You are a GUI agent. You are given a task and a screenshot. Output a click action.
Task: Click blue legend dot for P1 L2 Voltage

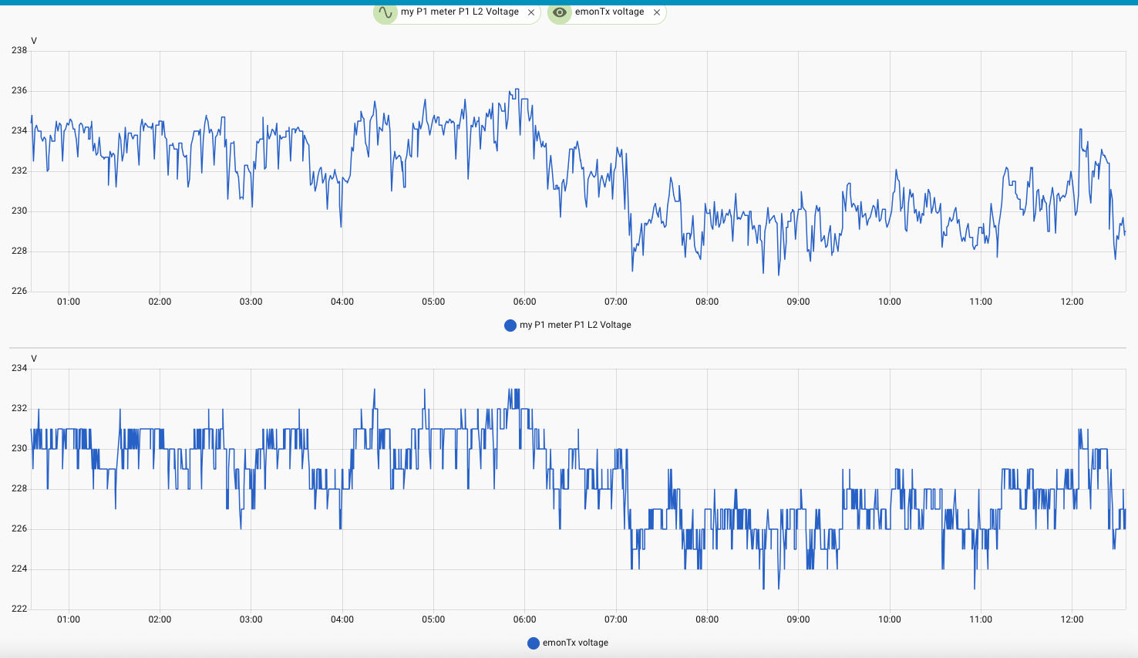510,326
